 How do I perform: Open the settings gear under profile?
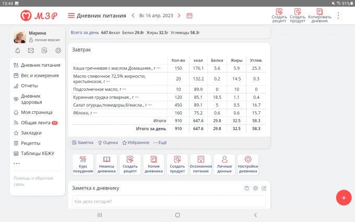tap(58, 51)
